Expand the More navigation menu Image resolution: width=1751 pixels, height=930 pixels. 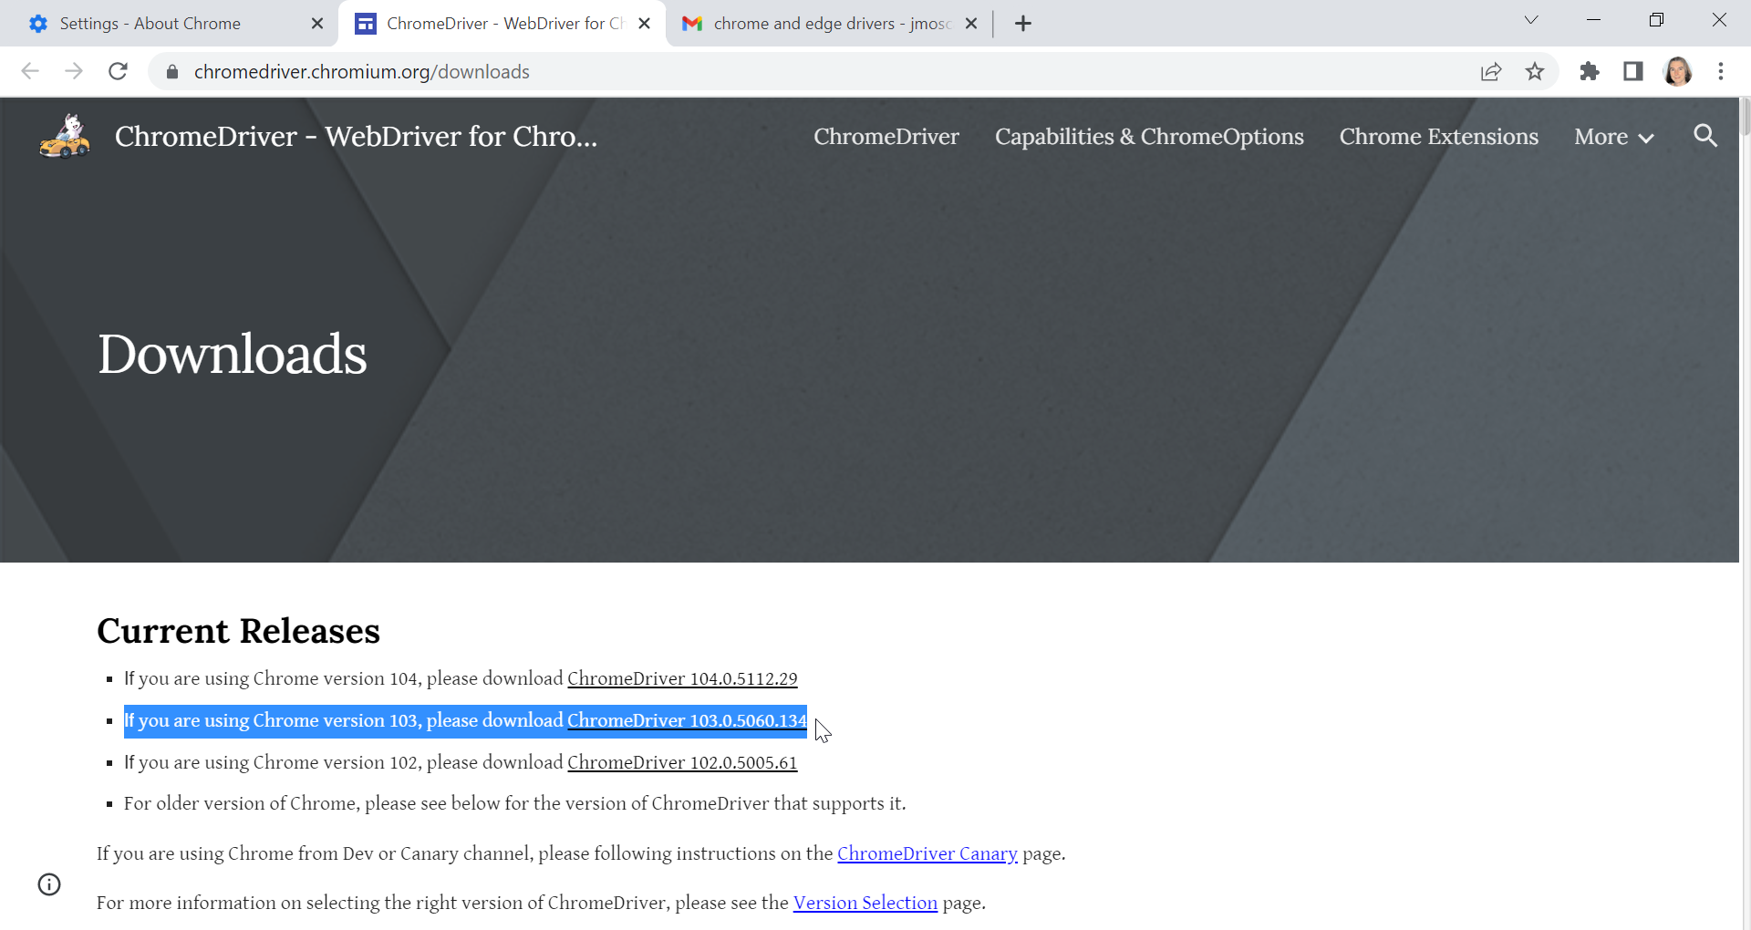click(x=1613, y=137)
